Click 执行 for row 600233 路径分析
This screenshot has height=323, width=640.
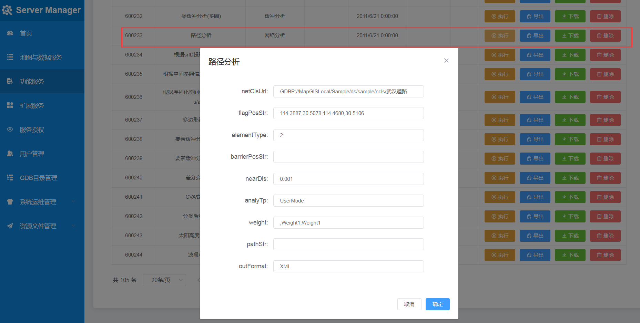tap(500, 36)
